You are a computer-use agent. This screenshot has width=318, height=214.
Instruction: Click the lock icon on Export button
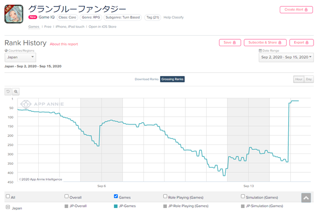tap(307, 43)
